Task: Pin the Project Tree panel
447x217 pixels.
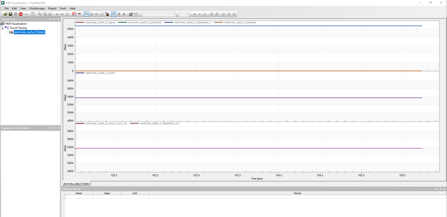Action: pos(55,19)
